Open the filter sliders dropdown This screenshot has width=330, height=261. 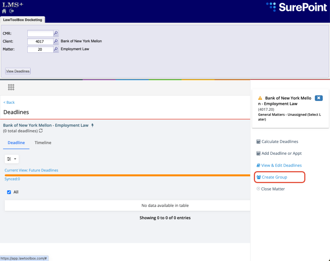12,159
